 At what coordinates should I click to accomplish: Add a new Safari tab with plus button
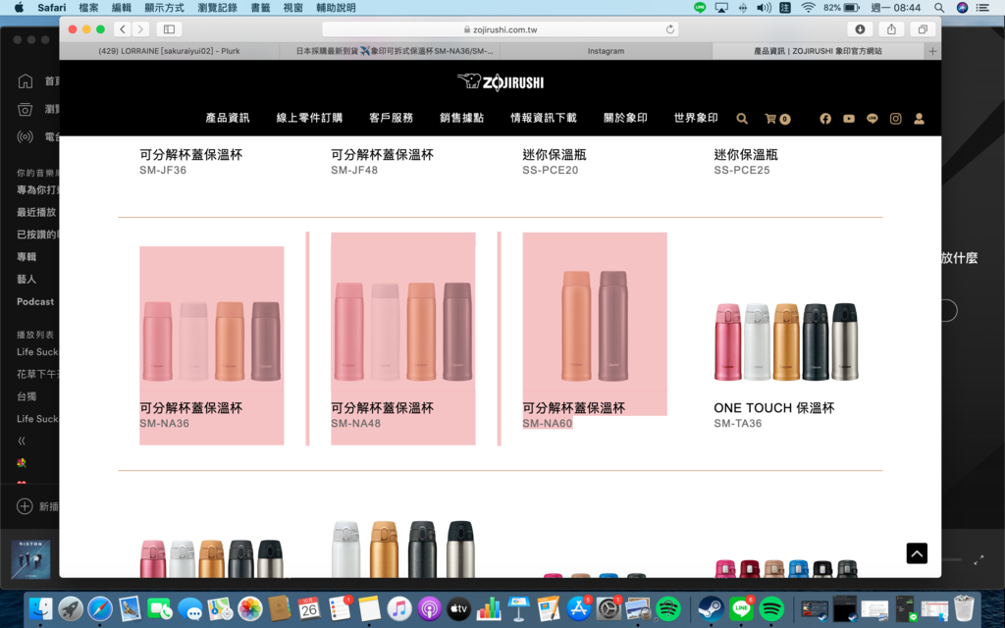[x=932, y=51]
